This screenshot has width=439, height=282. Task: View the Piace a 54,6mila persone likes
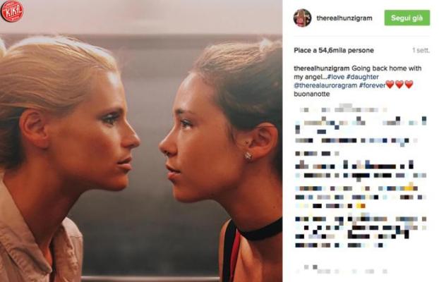click(334, 50)
